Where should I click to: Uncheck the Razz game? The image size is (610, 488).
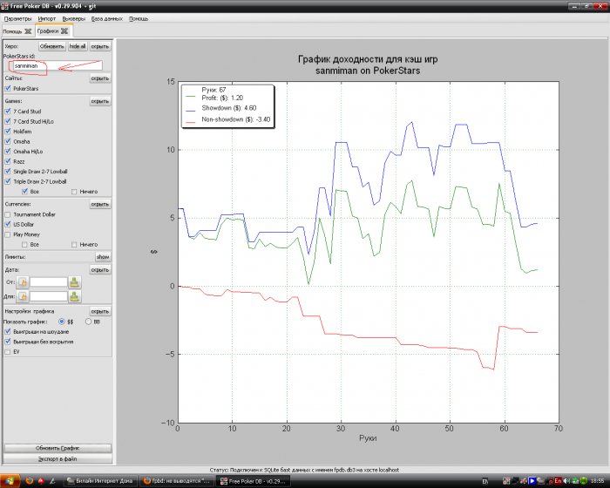tap(7, 161)
